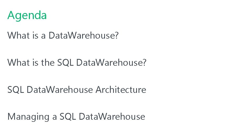
Task: Click the "What is the SQL DataWarehouse?" line
Action: pos(77,62)
